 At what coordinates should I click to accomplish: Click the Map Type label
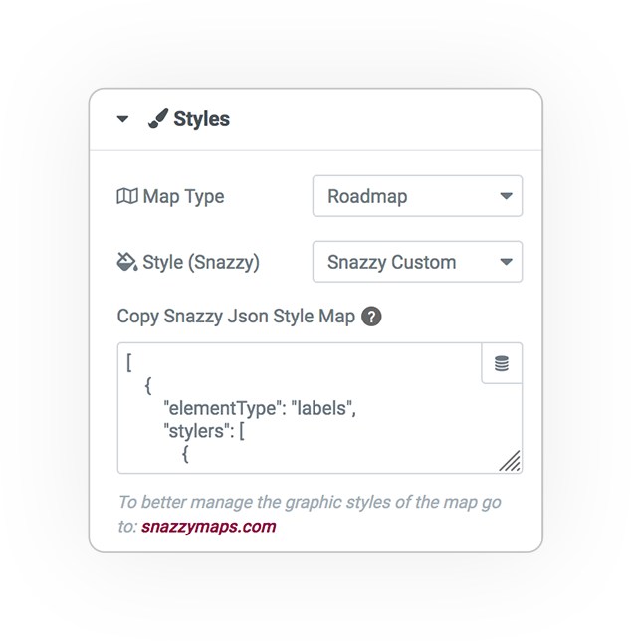183,197
